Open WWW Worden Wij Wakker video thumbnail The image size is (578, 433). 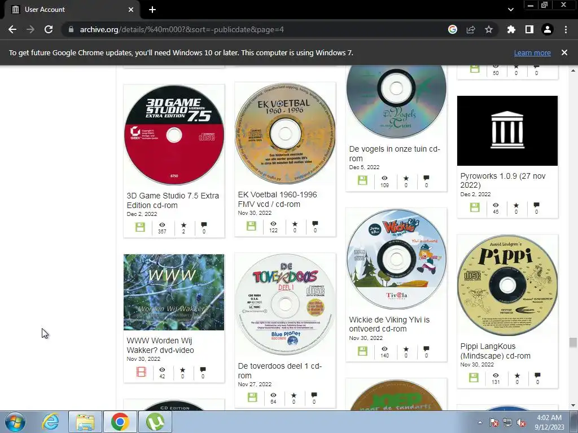pyautogui.click(x=174, y=292)
